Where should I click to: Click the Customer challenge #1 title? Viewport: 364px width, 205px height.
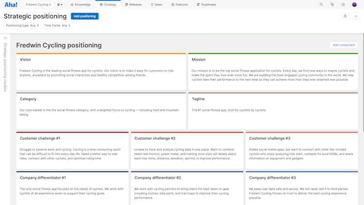coord(40,138)
